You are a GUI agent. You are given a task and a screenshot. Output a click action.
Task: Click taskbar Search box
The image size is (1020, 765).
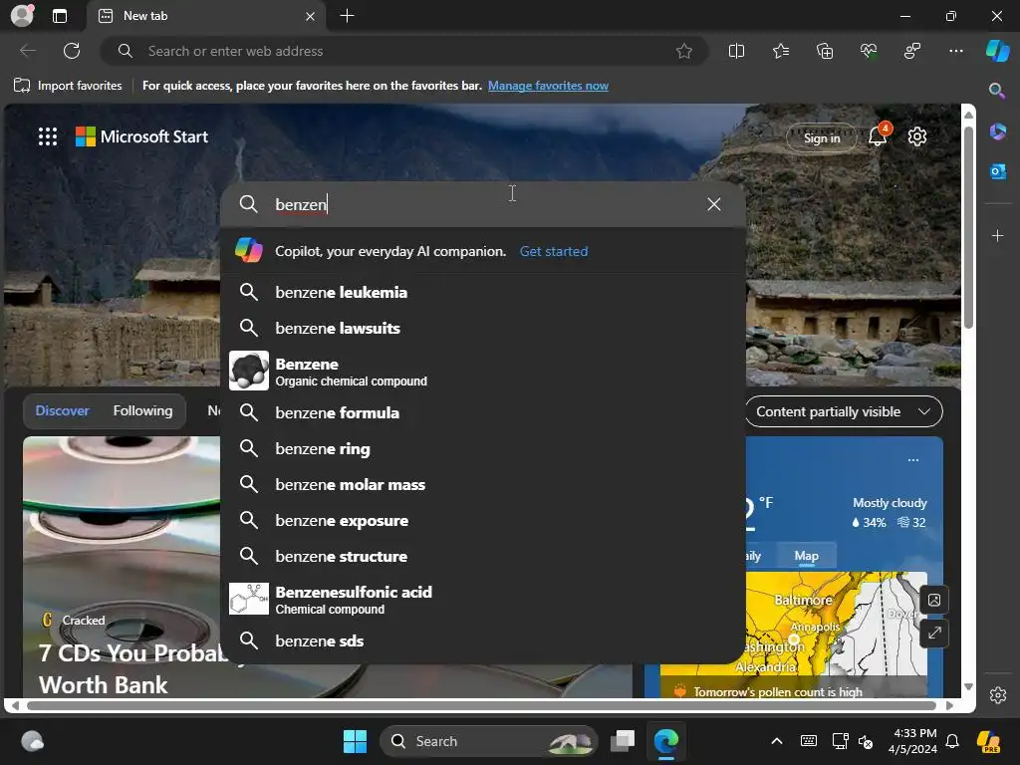pos(488,741)
